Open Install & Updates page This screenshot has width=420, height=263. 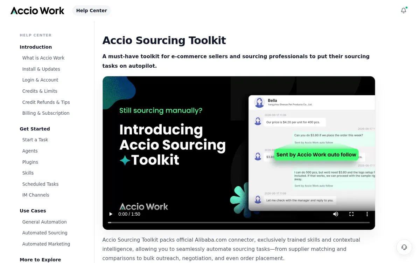(x=41, y=69)
